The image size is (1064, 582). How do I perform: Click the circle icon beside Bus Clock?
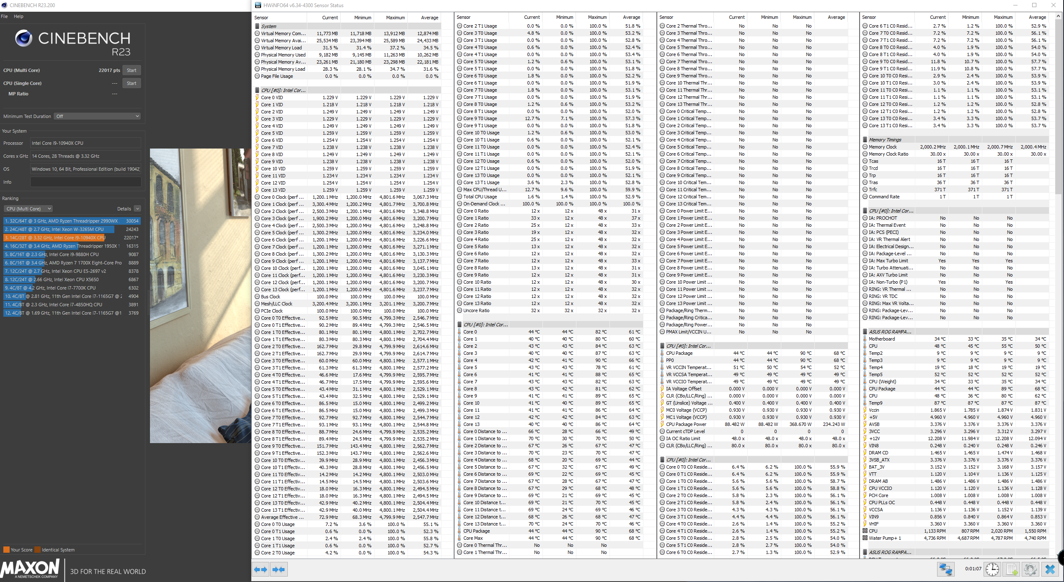pos(257,297)
